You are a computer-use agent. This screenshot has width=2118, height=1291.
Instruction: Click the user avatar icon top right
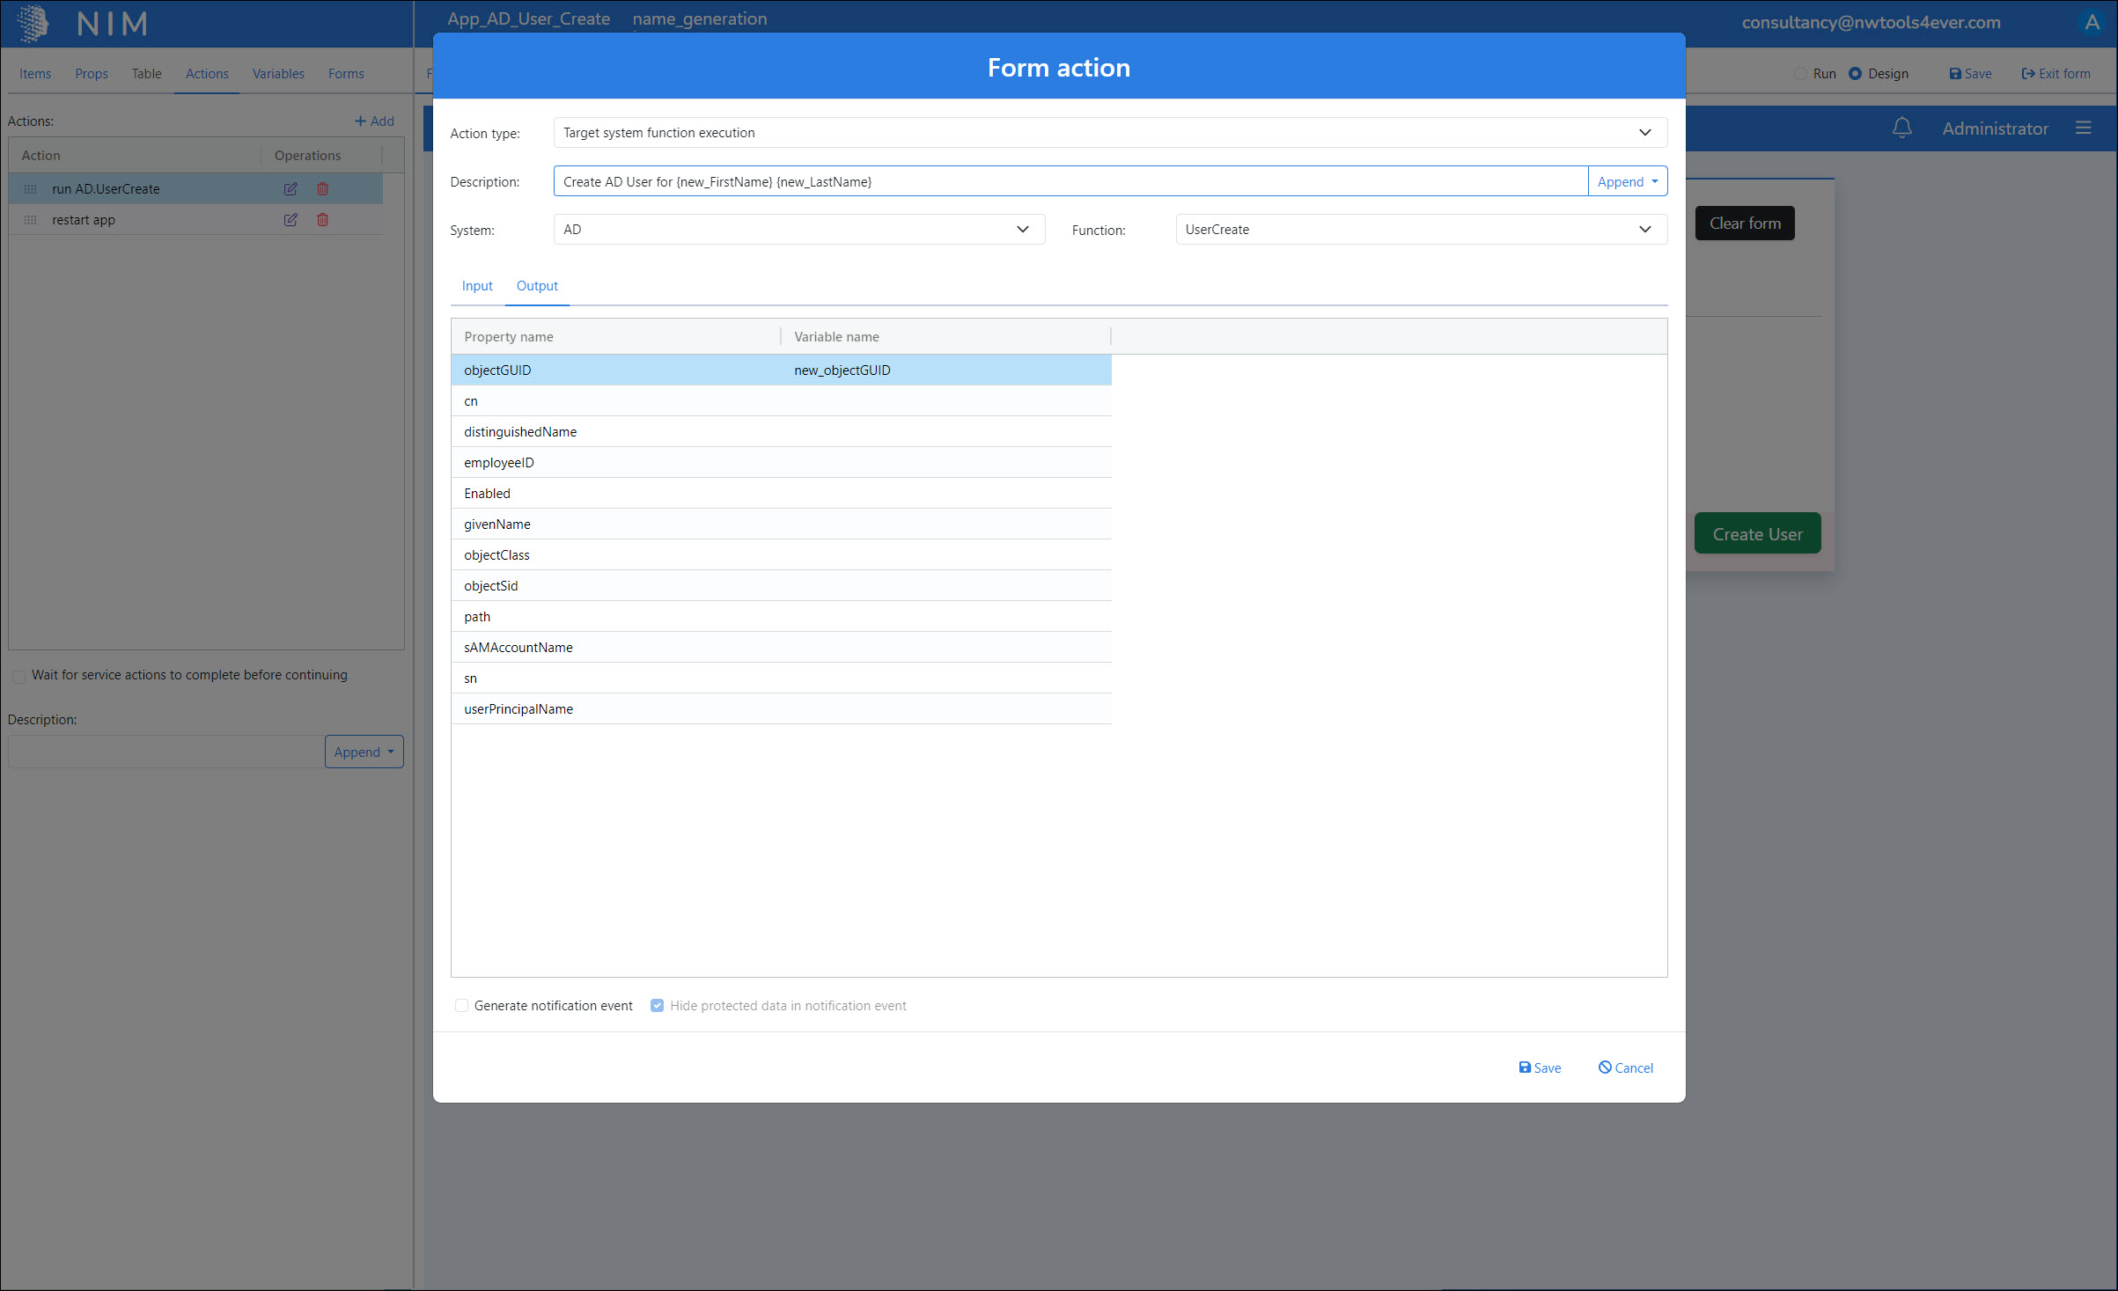pos(2092,23)
